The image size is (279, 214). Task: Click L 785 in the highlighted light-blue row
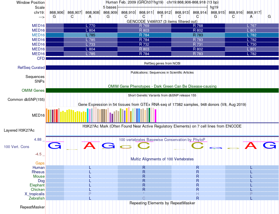tap(90, 35)
